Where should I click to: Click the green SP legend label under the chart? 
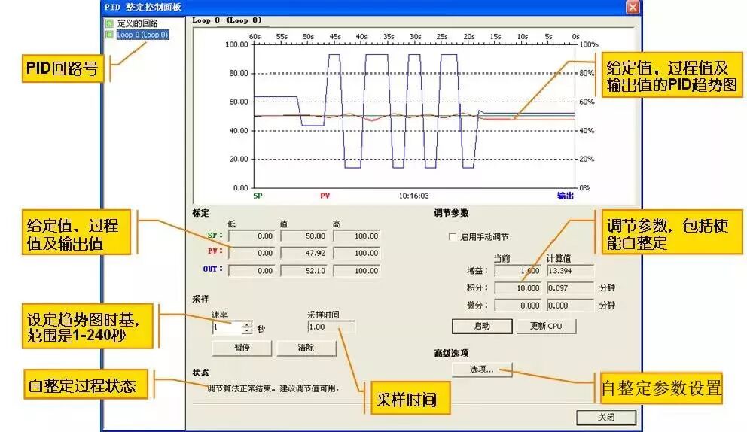coord(258,196)
